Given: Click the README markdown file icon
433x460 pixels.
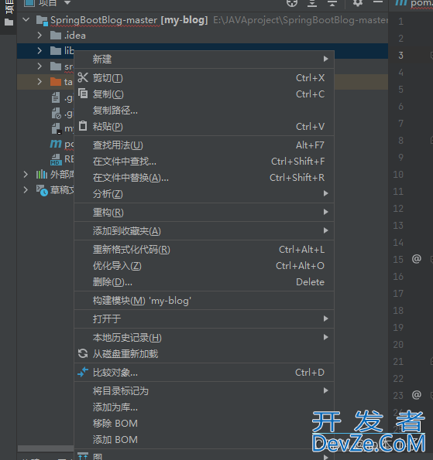Looking at the screenshot, I should point(56,159).
